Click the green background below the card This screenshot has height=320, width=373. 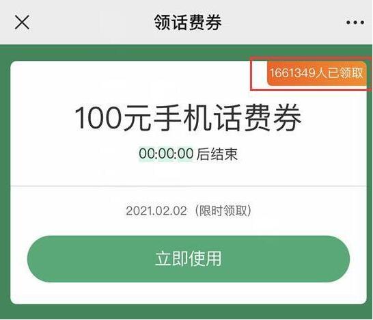[x=186, y=312]
